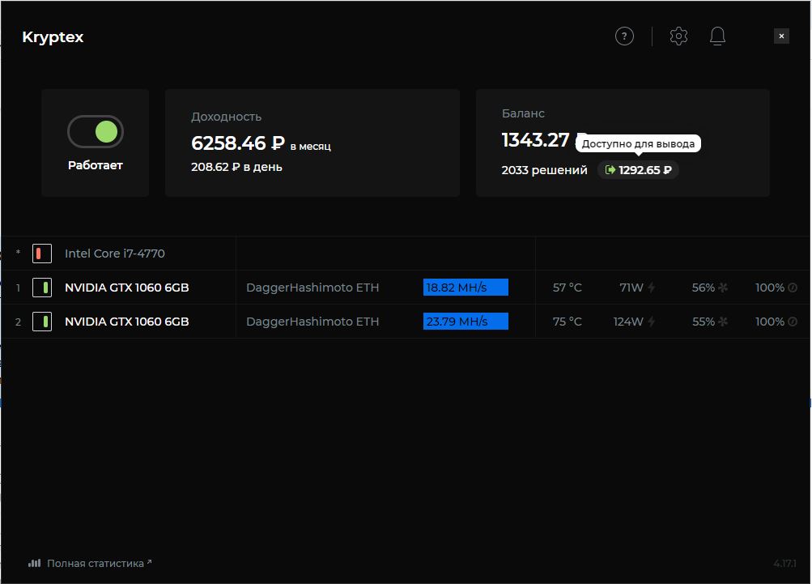
Task: Close the Kryptex window
Action: click(x=781, y=36)
